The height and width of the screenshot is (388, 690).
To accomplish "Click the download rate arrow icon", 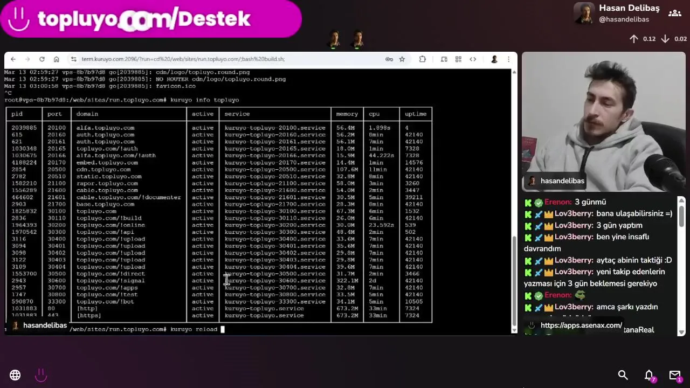I will [665, 39].
